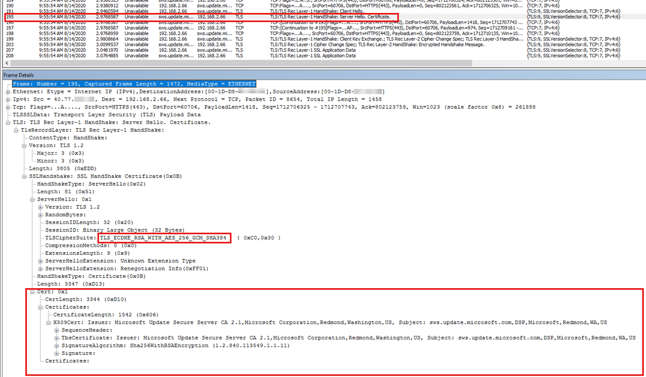Screen dimensions: 646x377
Task: Collapse the Cert: 0x1 node
Action: point(33,292)
